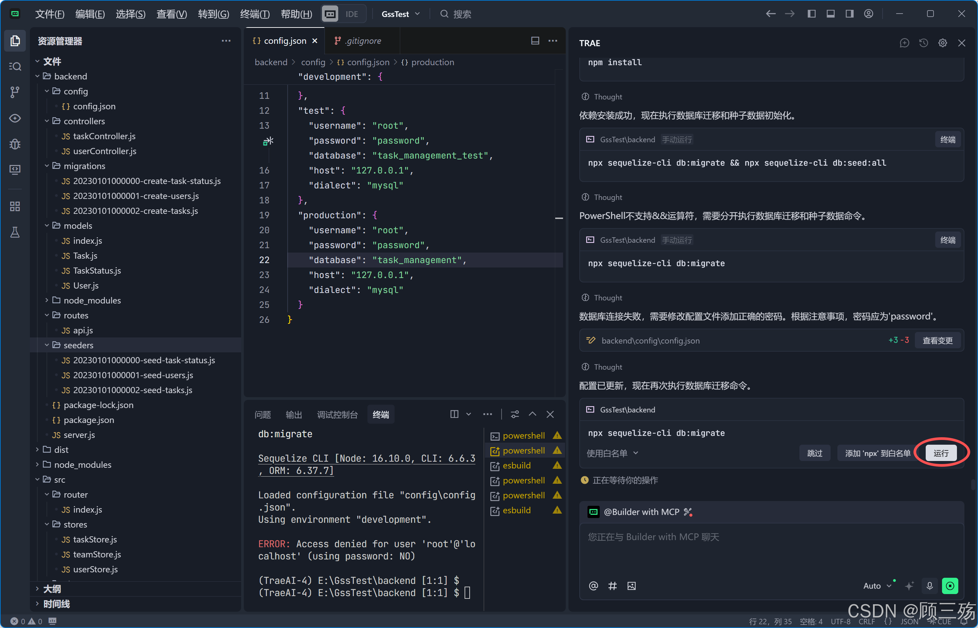Insert image attachment icon in chat
Screen dimensions: 978x628
631,586
